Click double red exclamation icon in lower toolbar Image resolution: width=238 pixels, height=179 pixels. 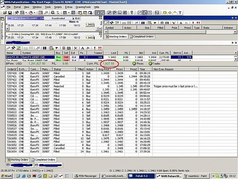[x=100, y=48]
